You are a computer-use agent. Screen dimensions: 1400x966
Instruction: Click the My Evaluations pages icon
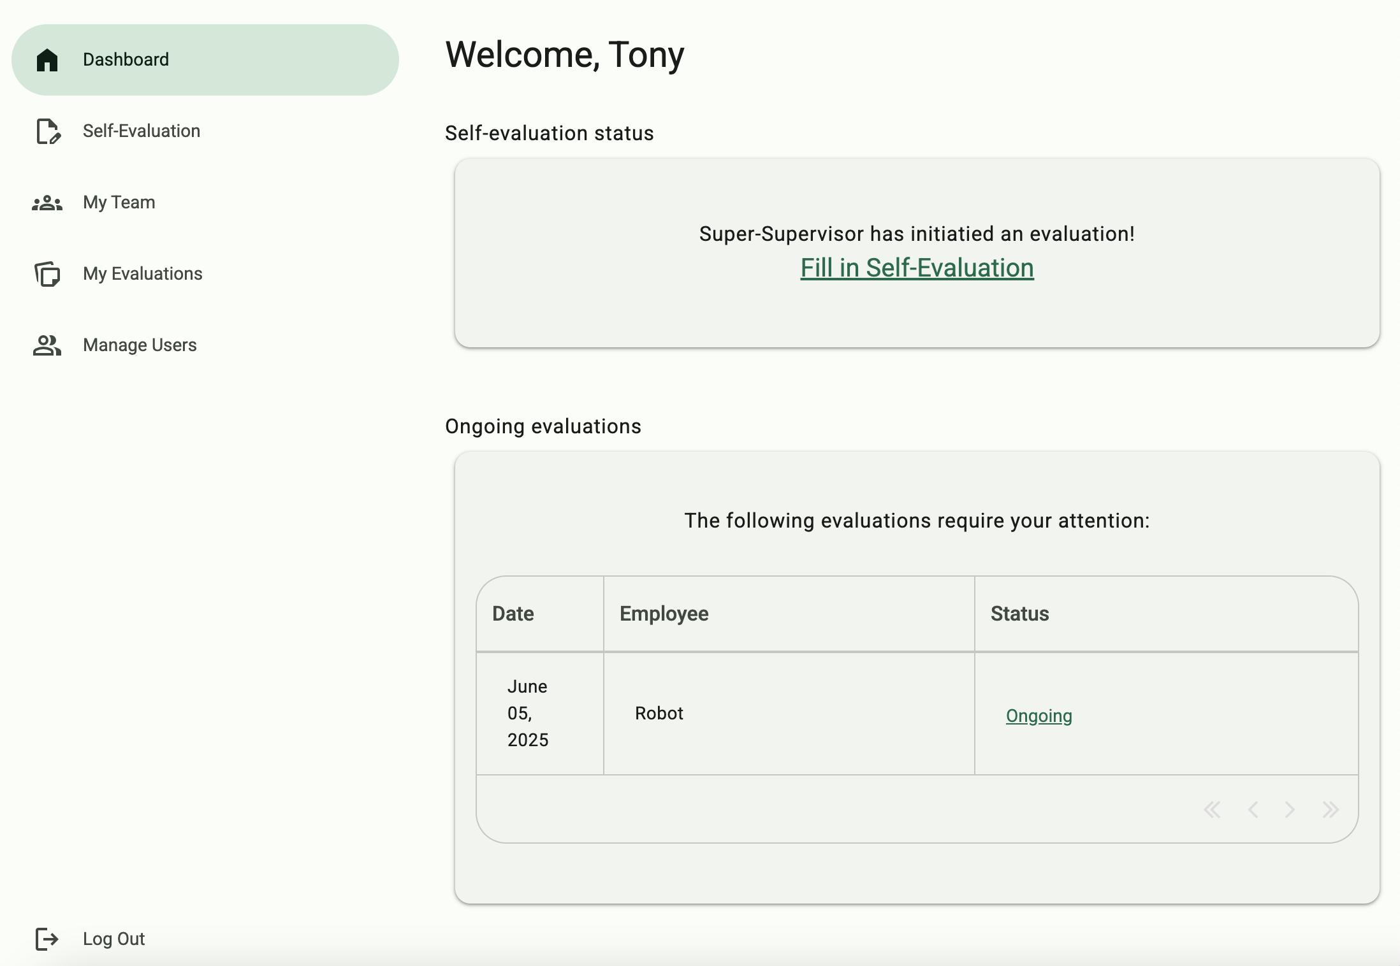[x=46, y=274]
